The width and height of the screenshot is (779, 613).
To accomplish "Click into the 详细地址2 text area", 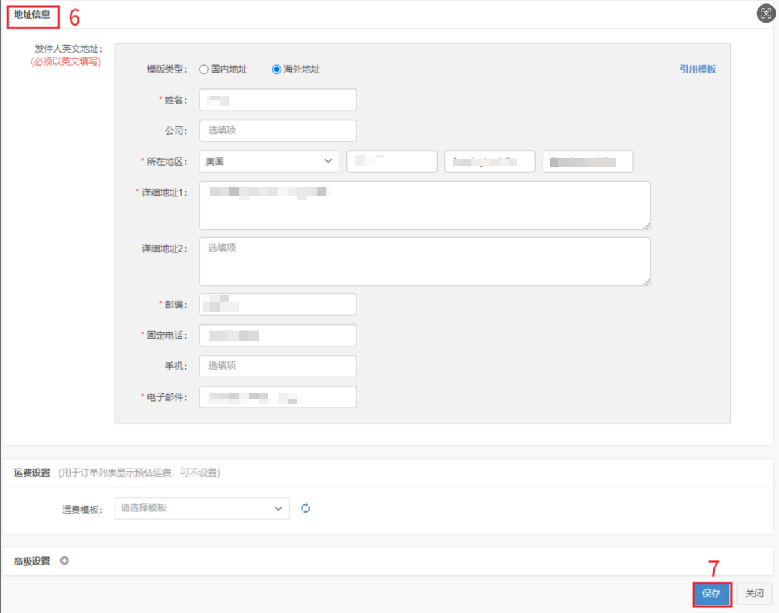I will 424,262.
